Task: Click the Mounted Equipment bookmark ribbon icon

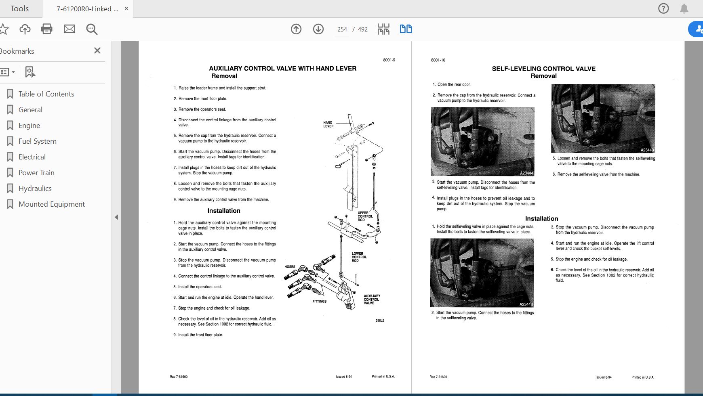Action: pos(10,204)
